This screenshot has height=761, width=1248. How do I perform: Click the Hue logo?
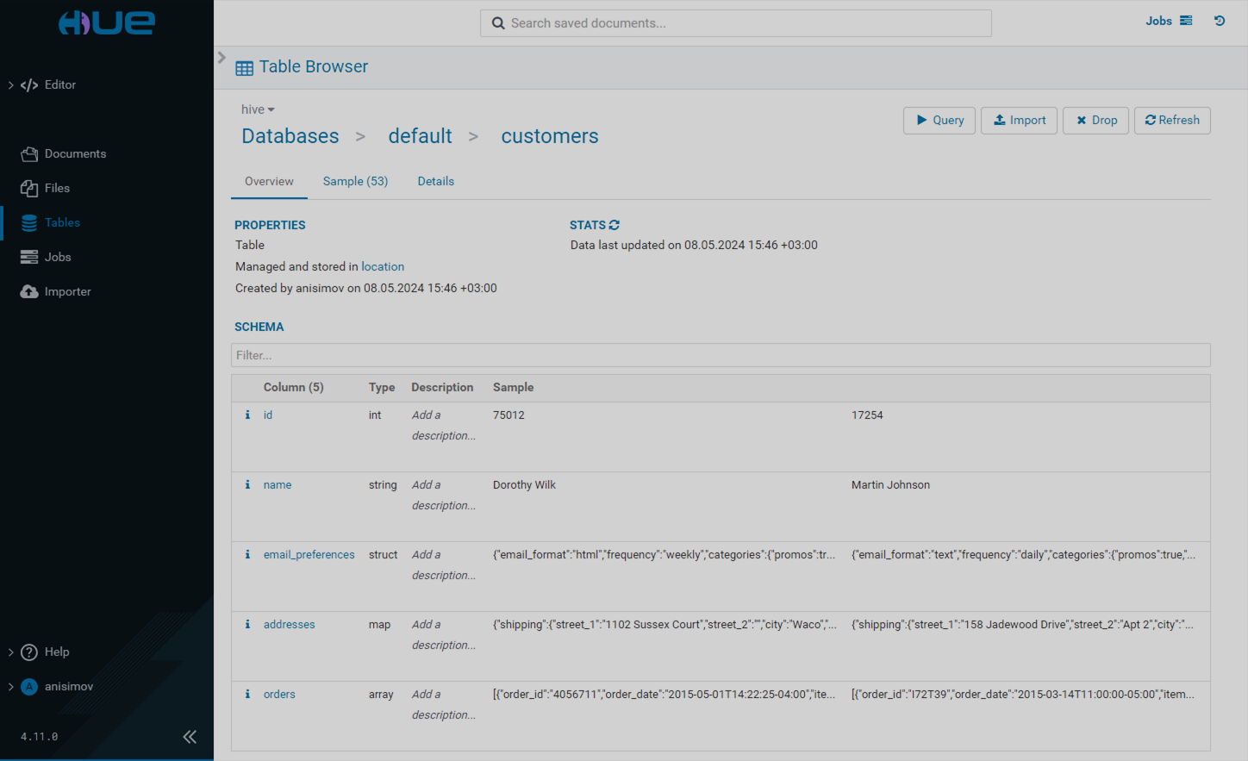coord(107,22)
